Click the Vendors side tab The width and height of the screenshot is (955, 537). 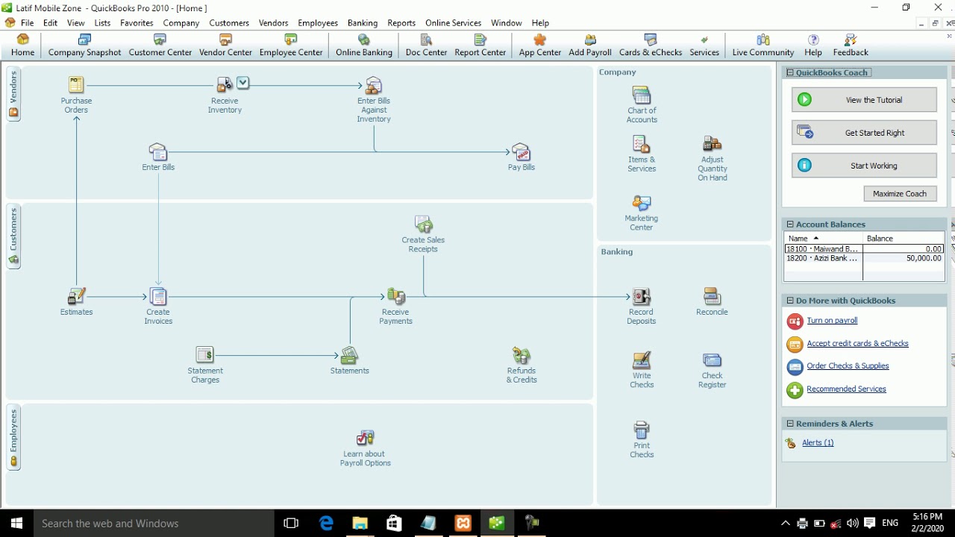click(x=13, y=95)
